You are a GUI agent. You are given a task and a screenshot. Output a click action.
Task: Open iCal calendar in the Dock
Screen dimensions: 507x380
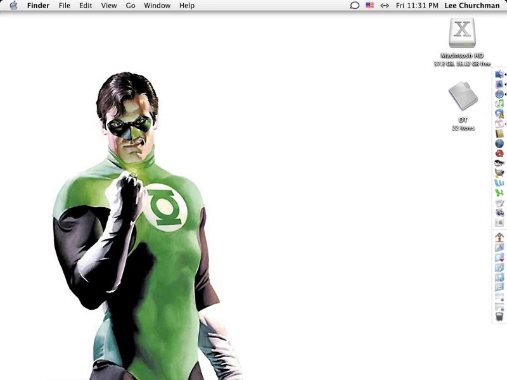point(499,124)
